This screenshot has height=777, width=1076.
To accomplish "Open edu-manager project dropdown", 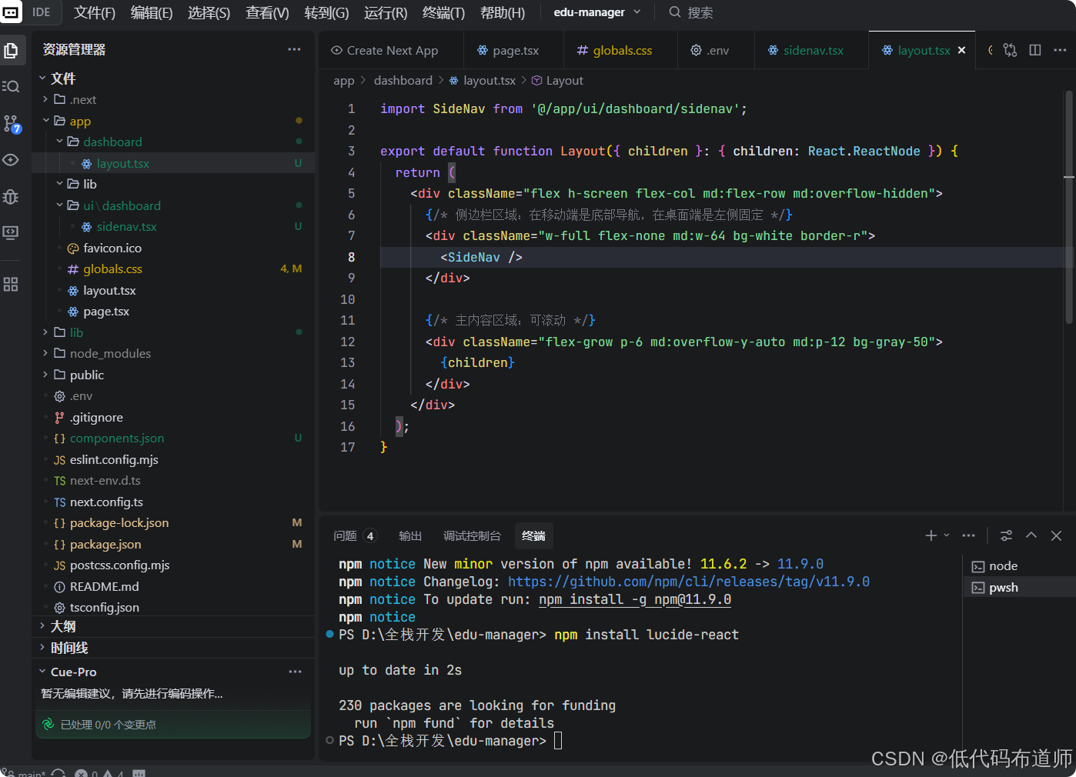I will (596, 12).
